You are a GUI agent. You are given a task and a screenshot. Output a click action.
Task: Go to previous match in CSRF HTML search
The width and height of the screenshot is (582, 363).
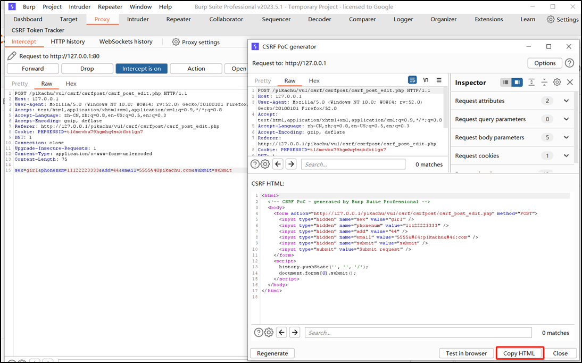tap(282, 333)
